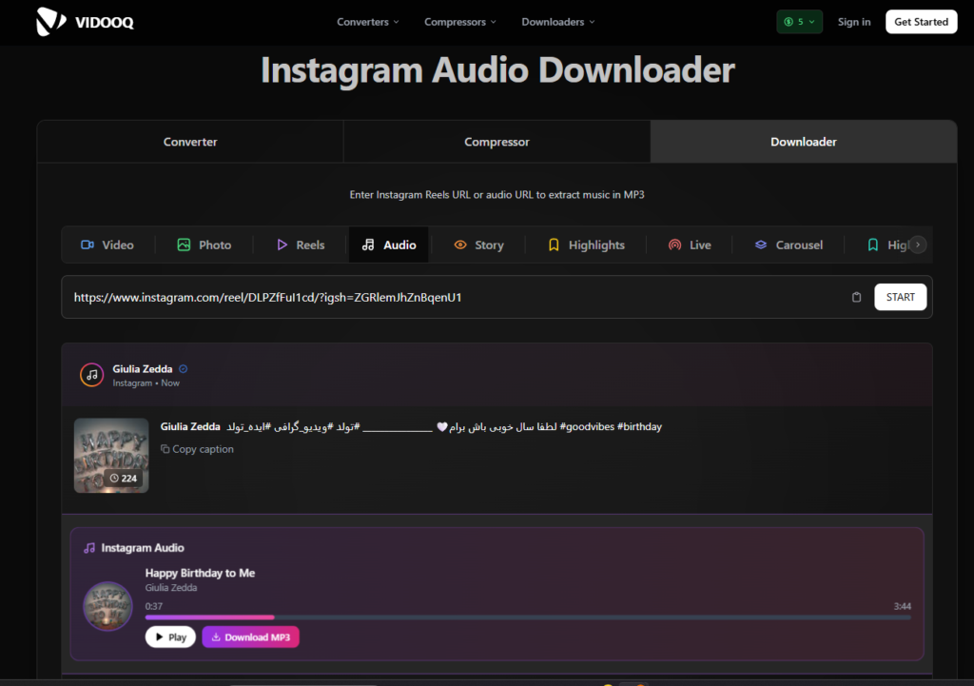
Task: Open the Carousel media tab
Action: 789,245
